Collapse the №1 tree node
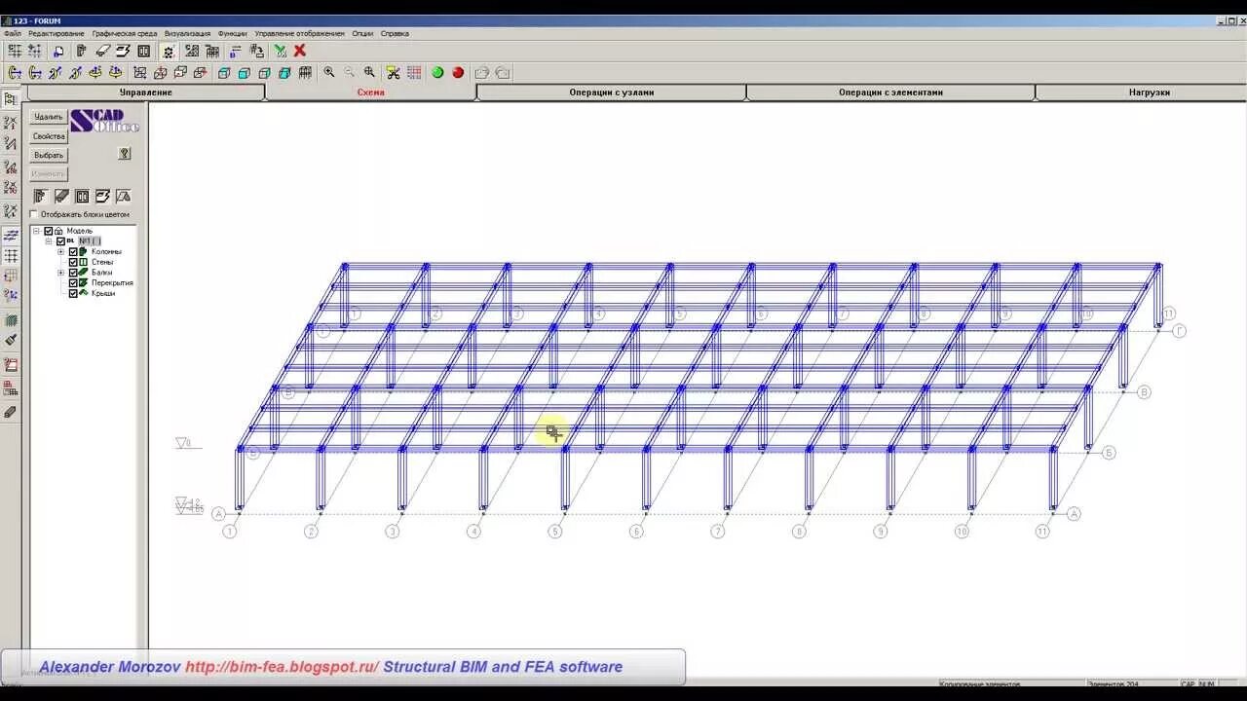Image resolution: width=1247 pixels, height=701 pixels. [x=49, y=241]
